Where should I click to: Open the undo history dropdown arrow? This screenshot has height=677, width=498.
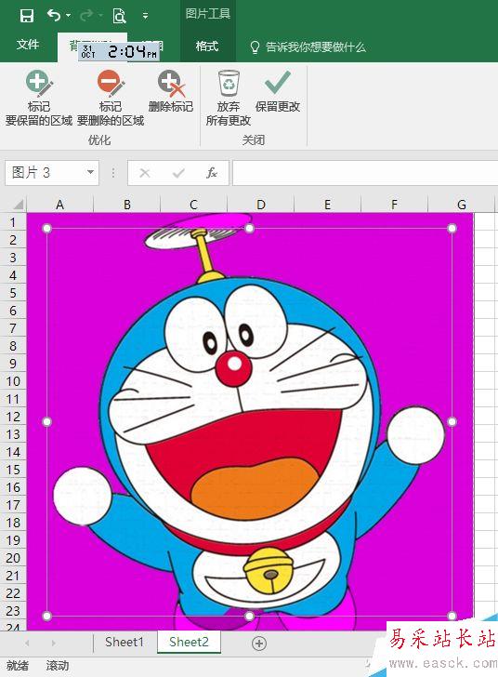[69, 16]
